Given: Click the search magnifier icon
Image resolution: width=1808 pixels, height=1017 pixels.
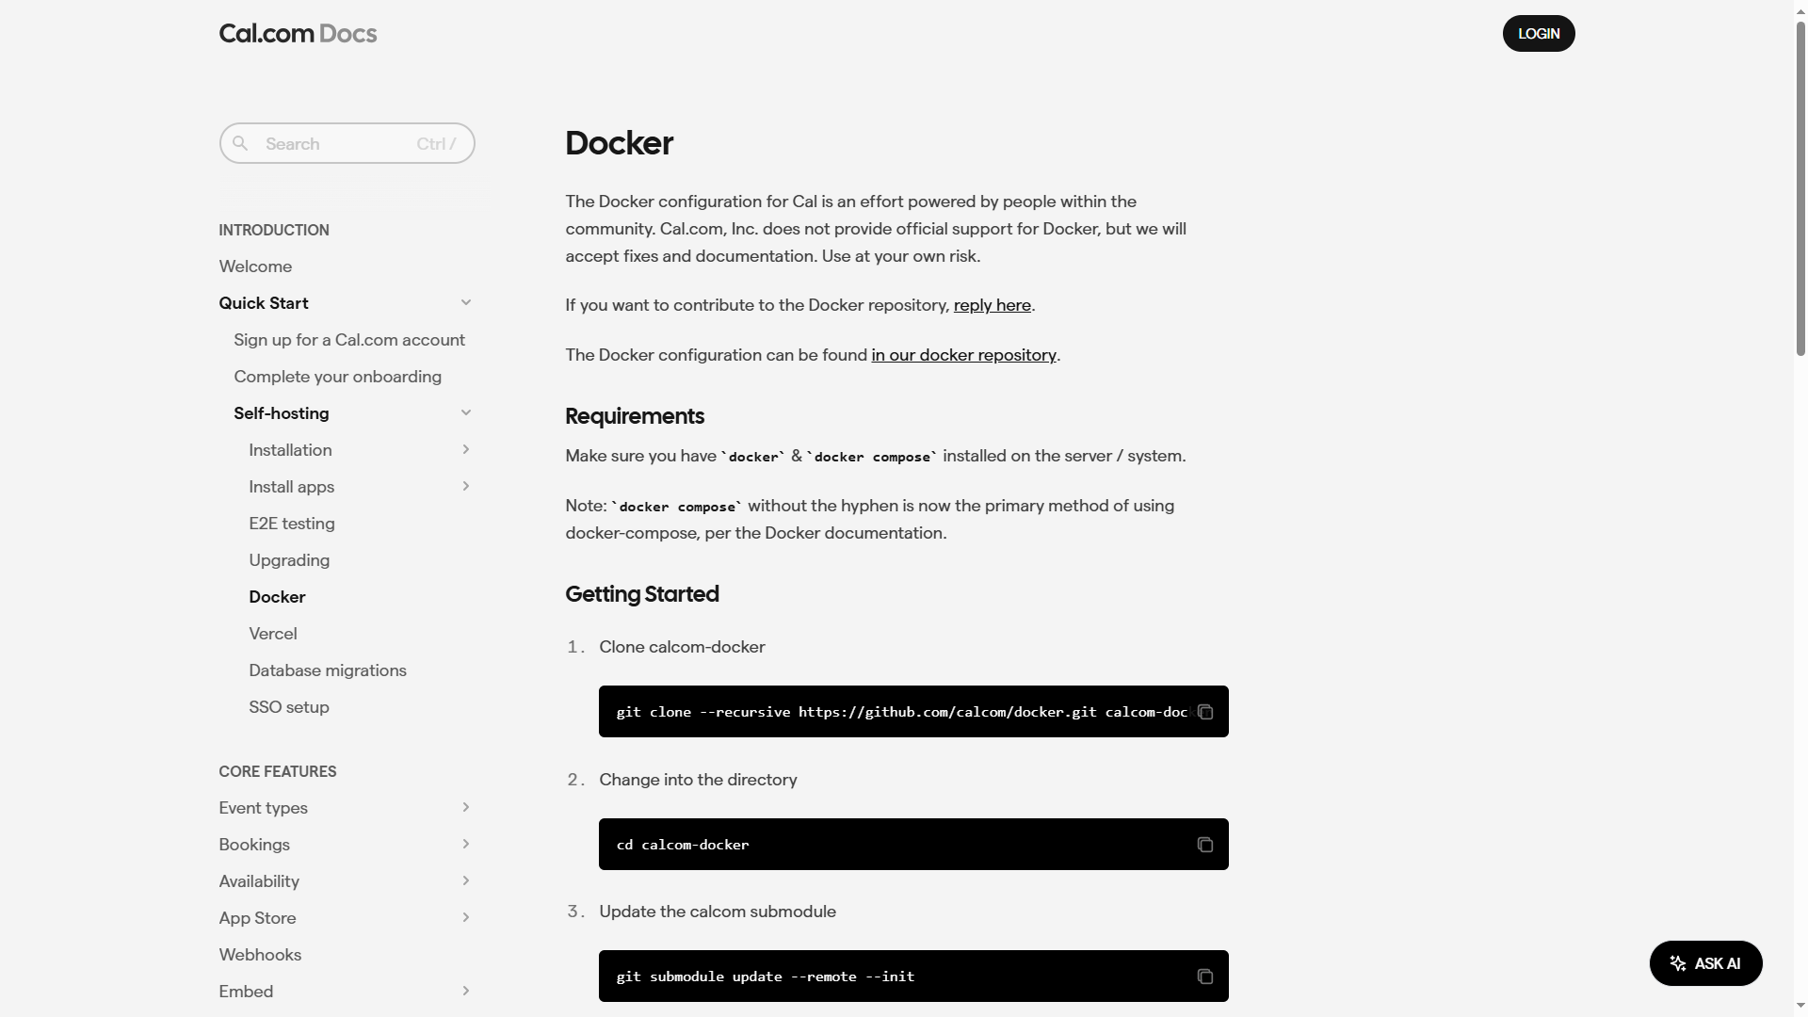Looking at the screenshot, I should [x=238, y=141].
